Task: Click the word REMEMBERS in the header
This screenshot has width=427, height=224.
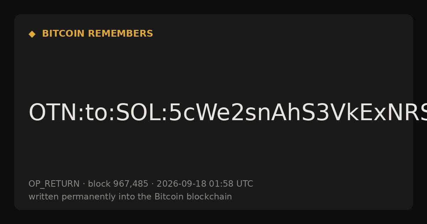Action: [120, 34]
